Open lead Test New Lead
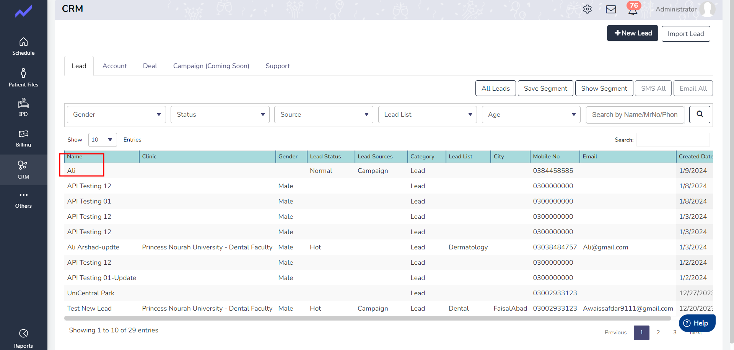This screenshot has height=350, width=734. pyautogui.click(x=89, y=308)
